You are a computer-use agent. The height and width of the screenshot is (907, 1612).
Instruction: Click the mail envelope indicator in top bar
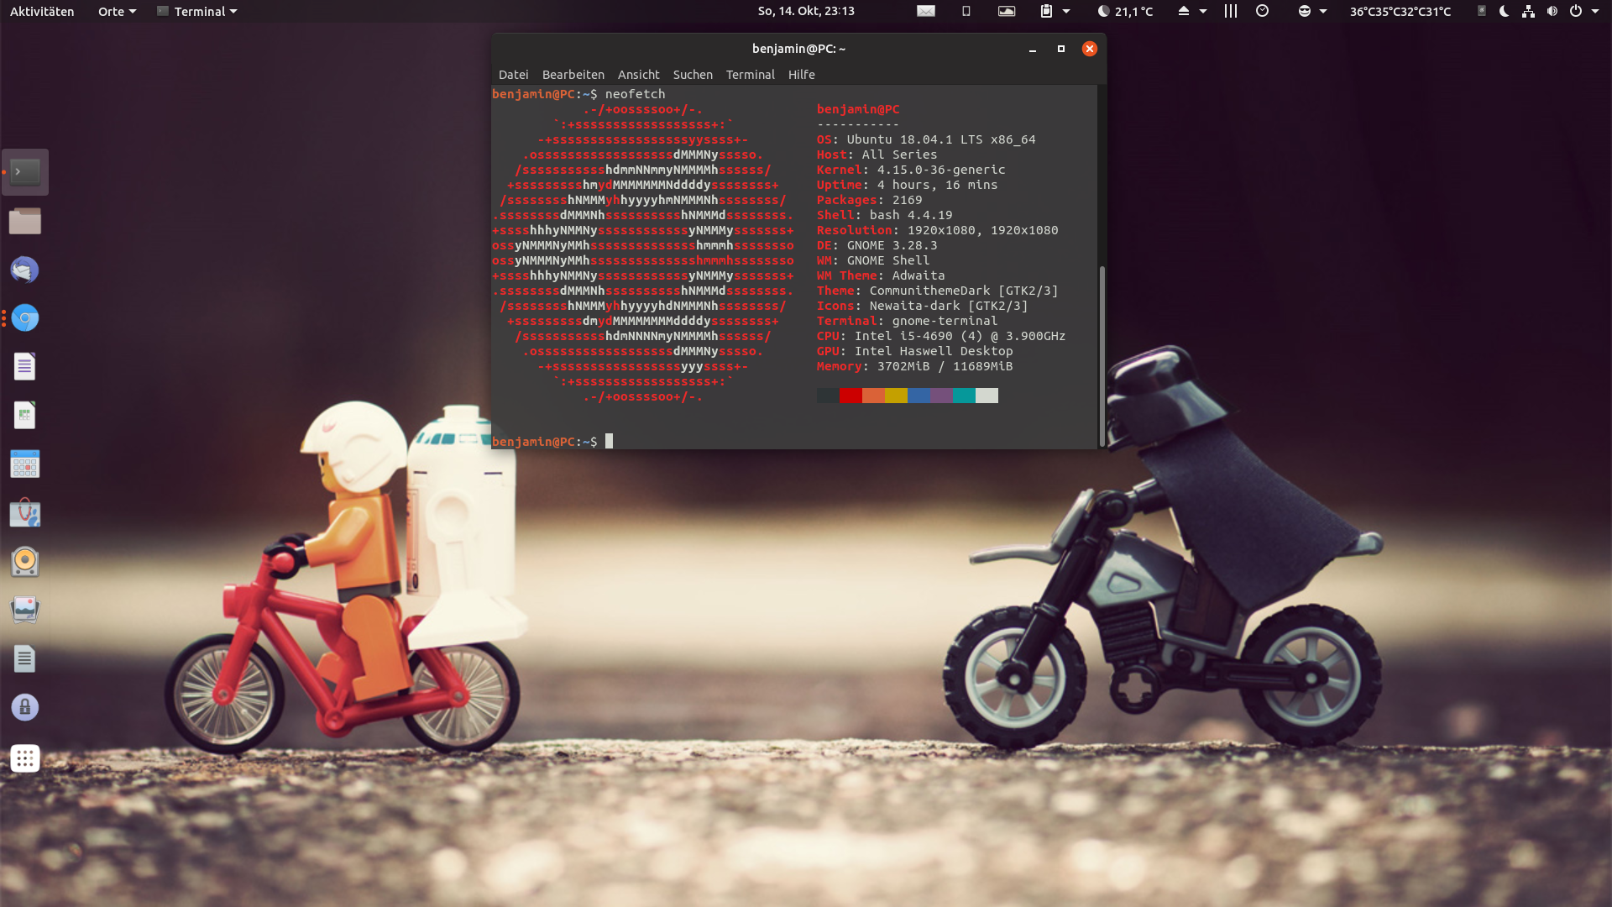(925, 11)
